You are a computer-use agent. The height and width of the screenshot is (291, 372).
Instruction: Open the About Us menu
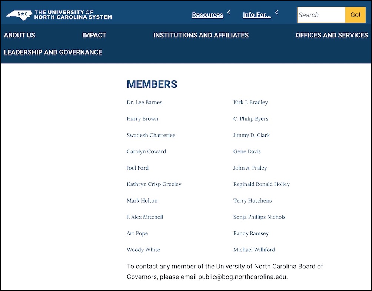pos(20,35)
